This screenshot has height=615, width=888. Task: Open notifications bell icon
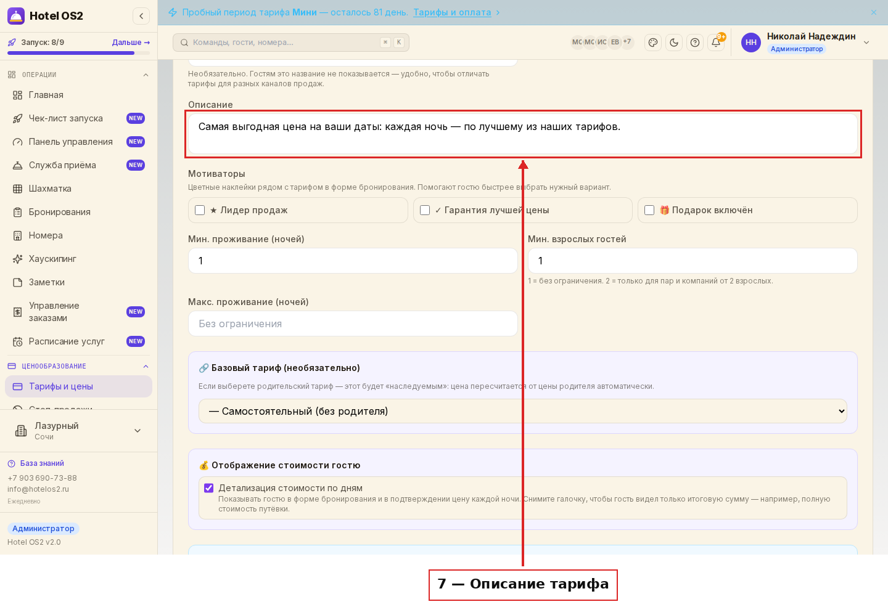click(x=716, y=43)
